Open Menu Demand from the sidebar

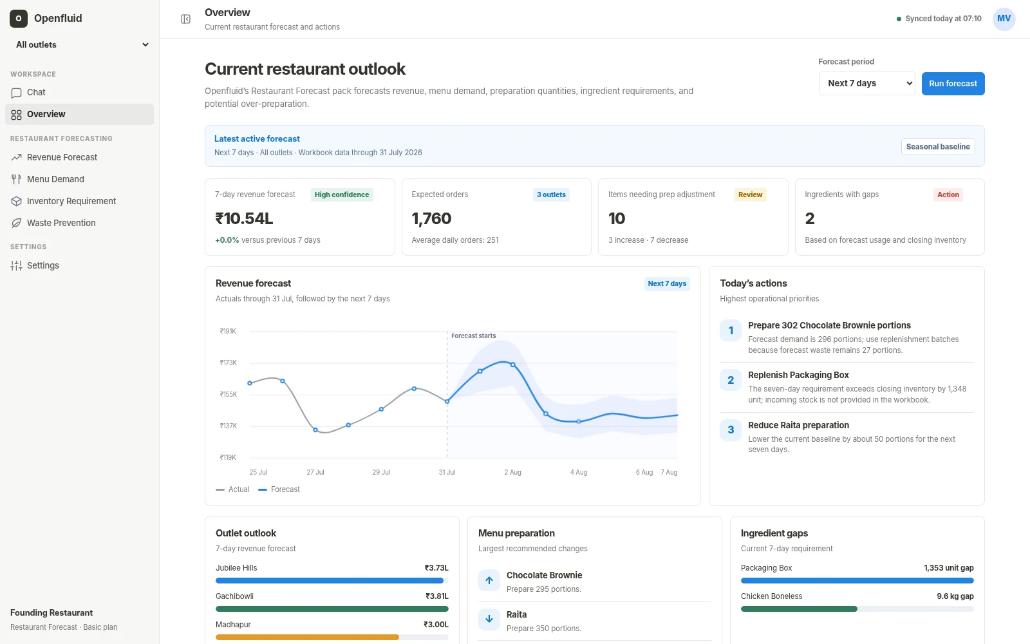click(x=80, y=180)
